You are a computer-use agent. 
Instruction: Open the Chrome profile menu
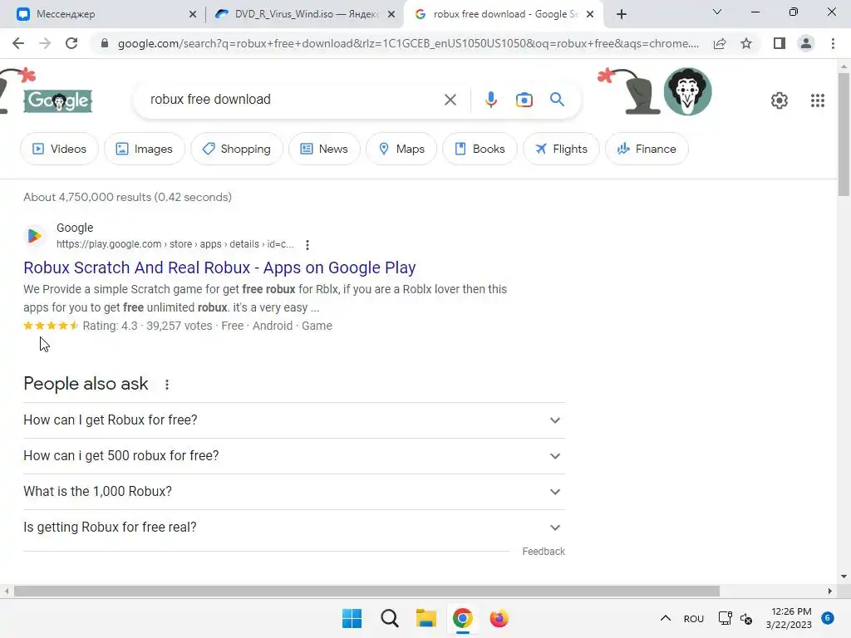806,43
